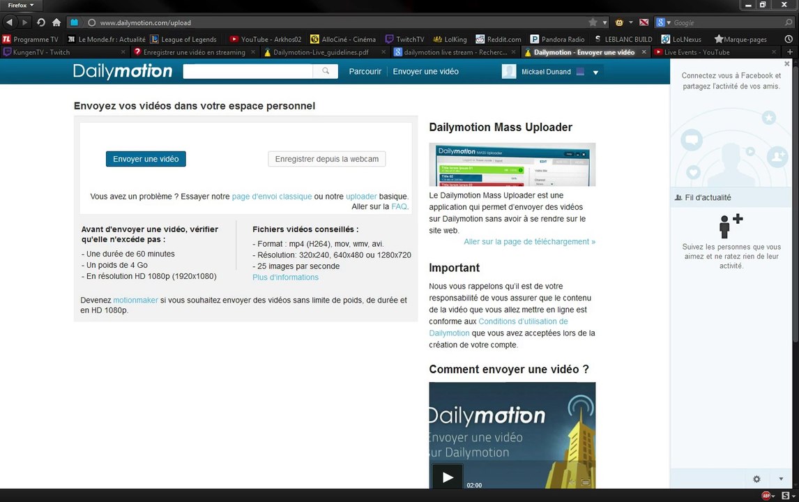This screenshot has height=502, width=799.
Task: Click the Mass Uploader preview thumbnail
Action: (x=512, y=165)
